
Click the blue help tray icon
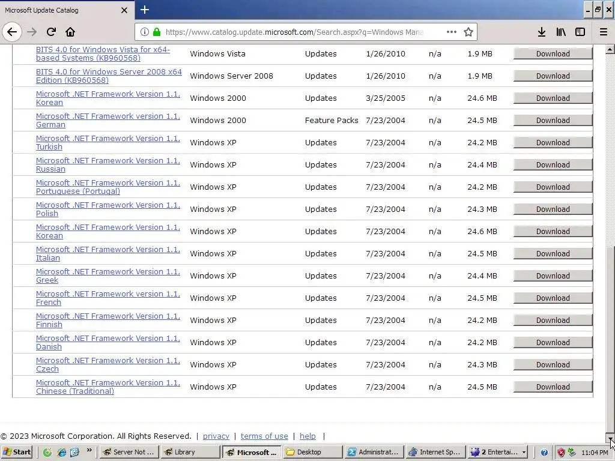544,453
